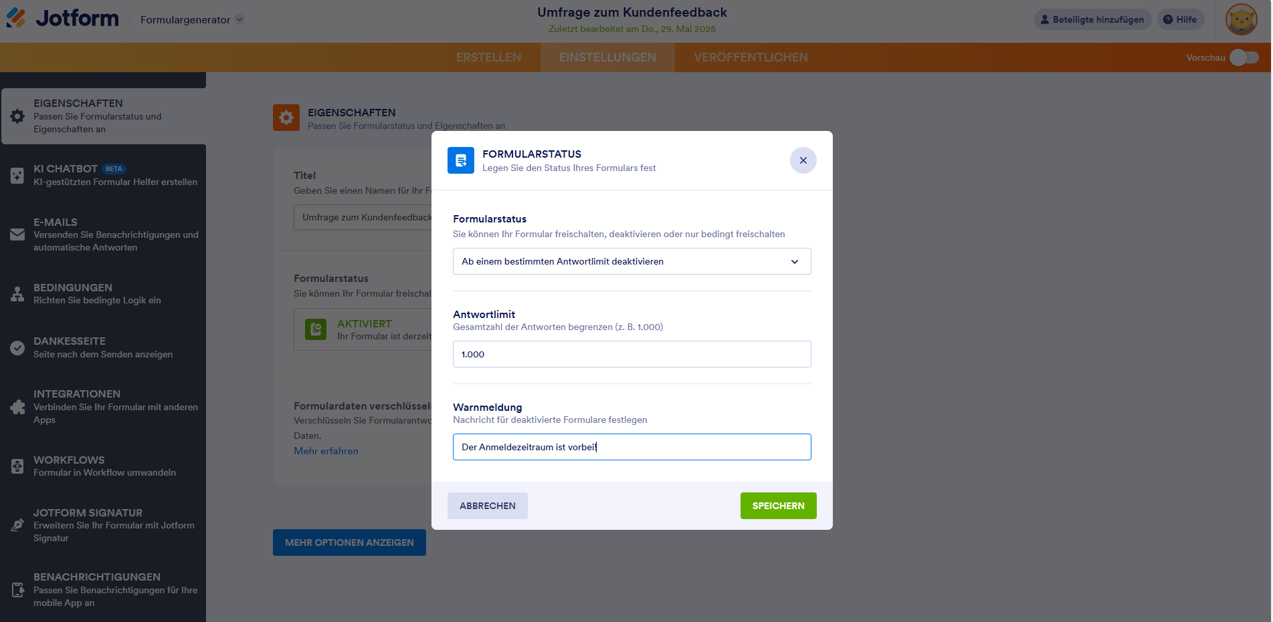This screenshot has width=1273, height=622.
Task: Expand the Formulargenerator dropdown
Action: [191, 20]
